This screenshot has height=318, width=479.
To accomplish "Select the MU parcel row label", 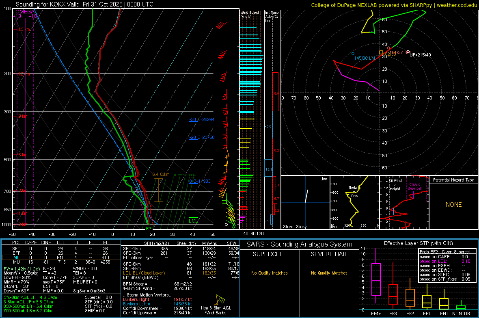I will click(16, 262).
